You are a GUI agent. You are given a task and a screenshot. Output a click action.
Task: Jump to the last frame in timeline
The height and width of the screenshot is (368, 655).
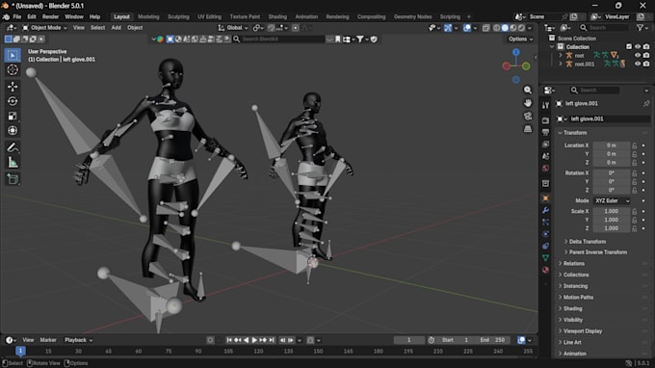[x=272, y=340]
